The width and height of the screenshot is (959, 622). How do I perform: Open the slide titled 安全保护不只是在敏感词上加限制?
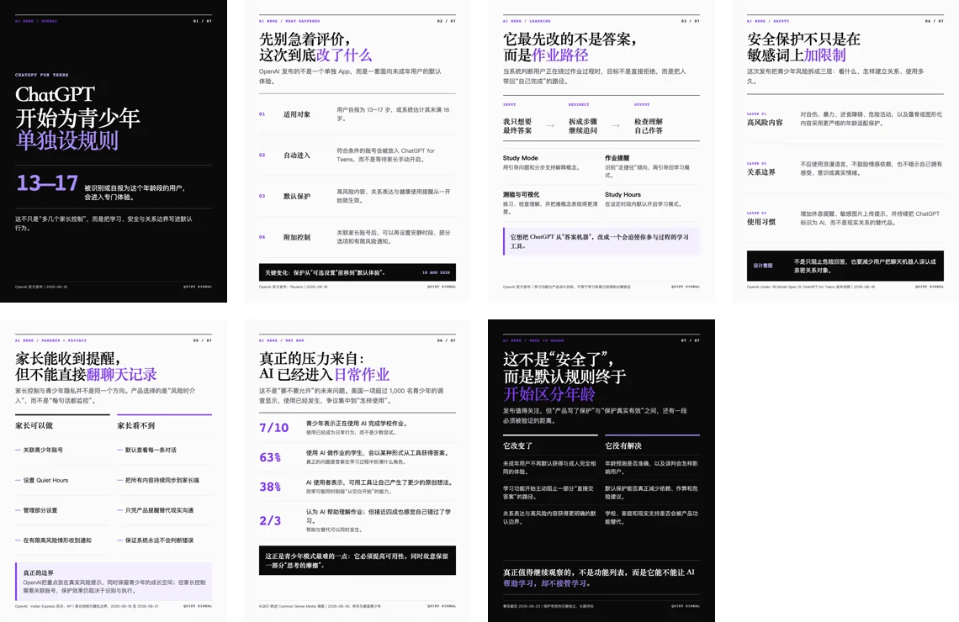pos(845,151)
